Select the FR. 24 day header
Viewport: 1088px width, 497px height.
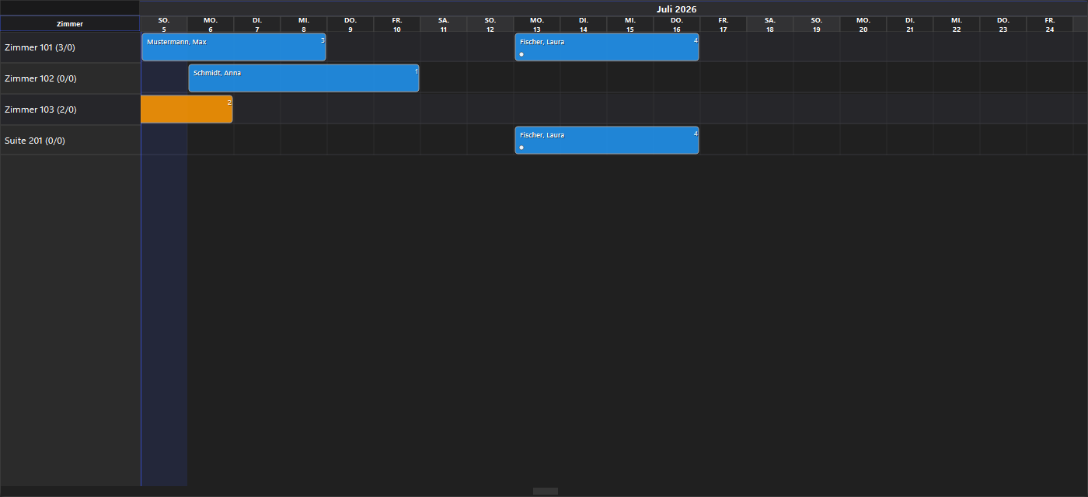(1050, 24)
